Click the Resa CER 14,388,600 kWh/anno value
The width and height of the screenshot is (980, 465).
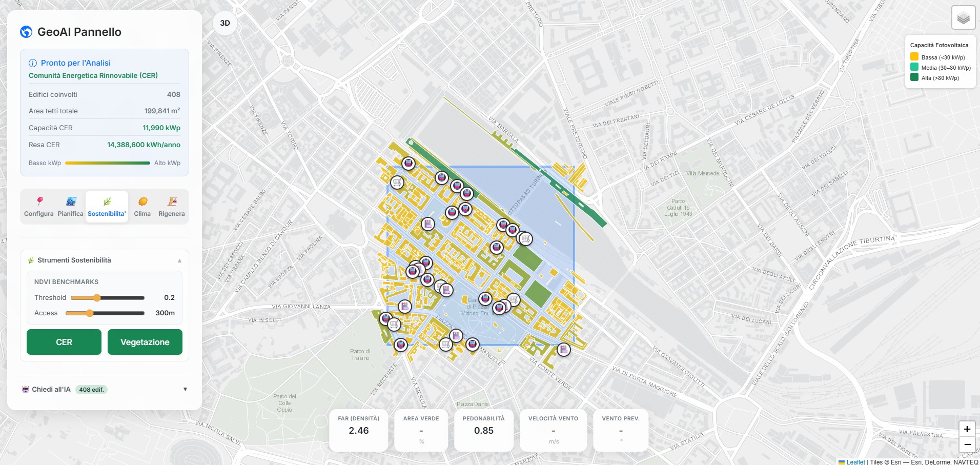click(144, 145)
